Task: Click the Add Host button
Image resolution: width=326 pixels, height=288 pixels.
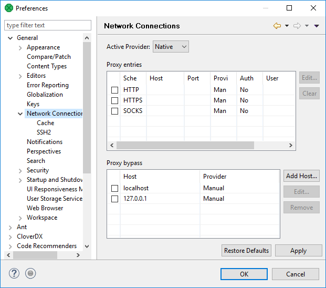Action: (x=301, y=176)
